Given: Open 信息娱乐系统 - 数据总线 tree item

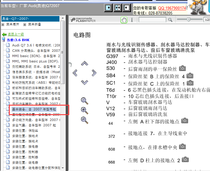Looking at the screenshot, I should click(x=36, y=72).
